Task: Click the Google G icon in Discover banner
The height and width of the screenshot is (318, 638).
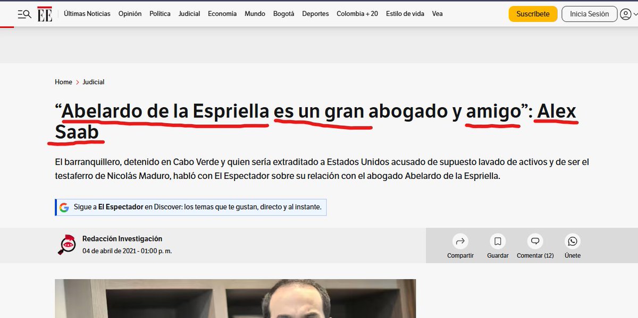Action: (x=64, y=207)
